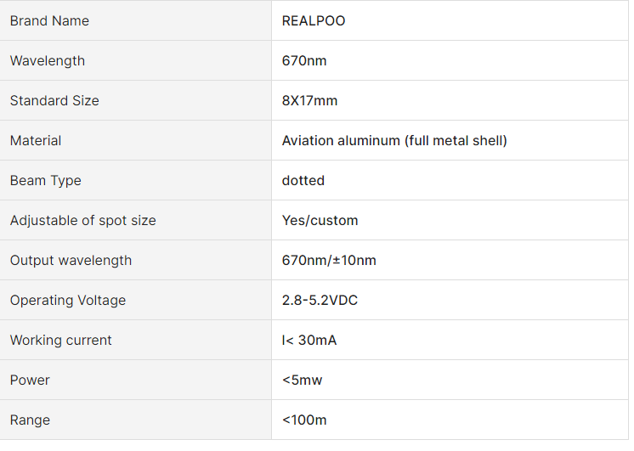The height and width of the screenshot is (451, 634).
Task: Select the REALPOO brand value
Action: click(x=314, y=20)
